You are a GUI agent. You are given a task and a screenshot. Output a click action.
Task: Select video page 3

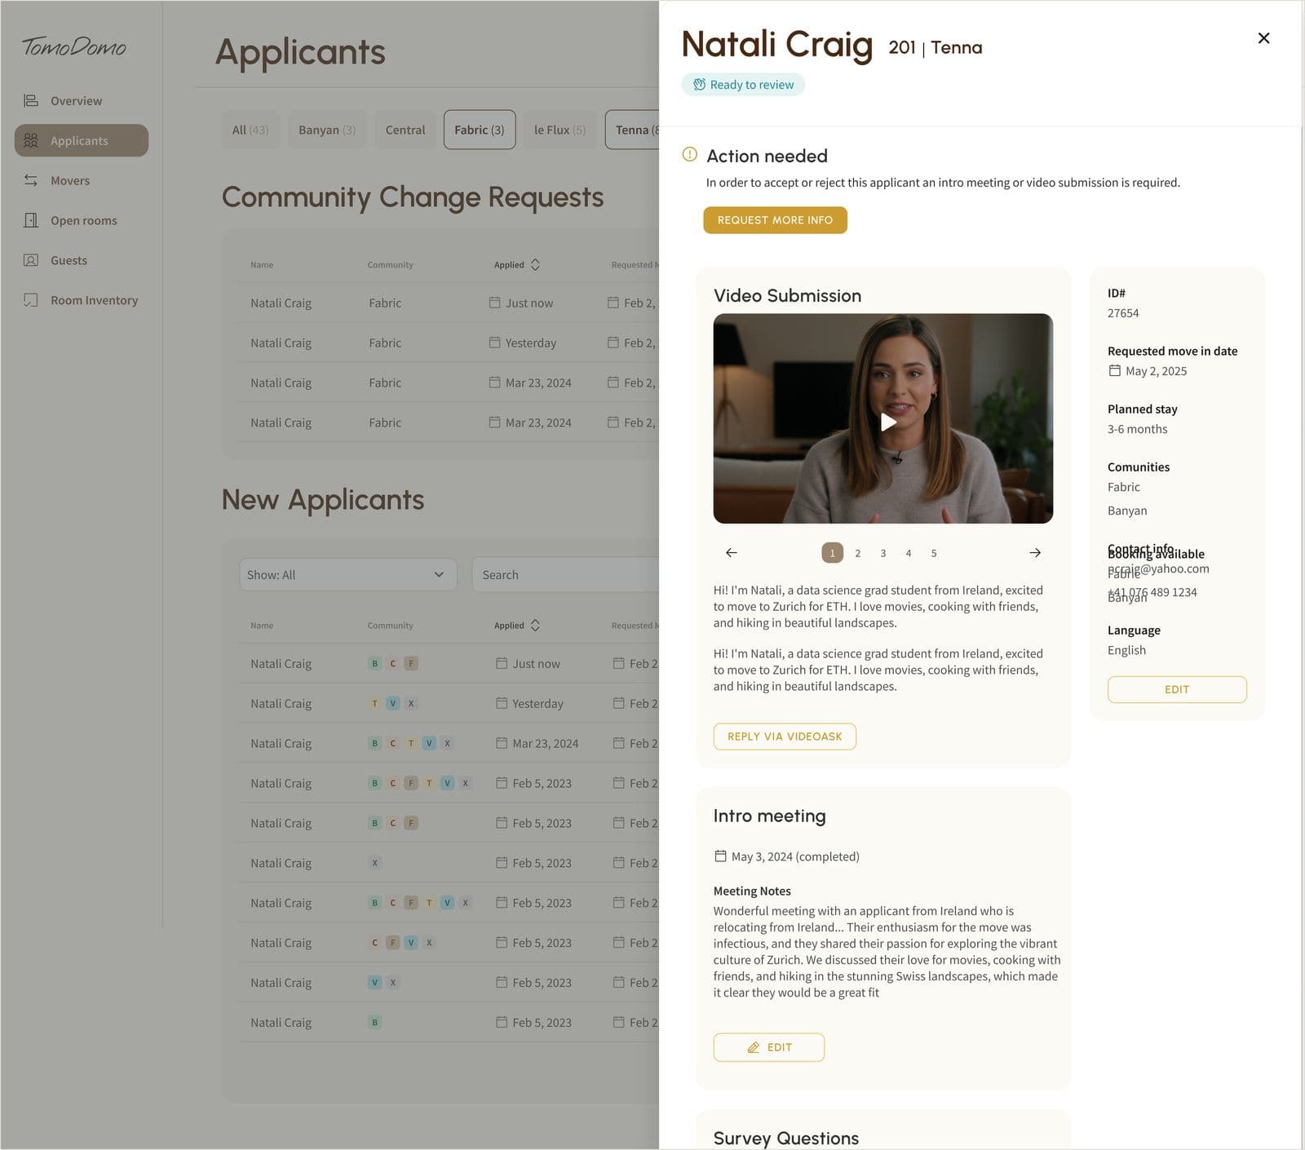pyautogui.click(x=883, y=553)
